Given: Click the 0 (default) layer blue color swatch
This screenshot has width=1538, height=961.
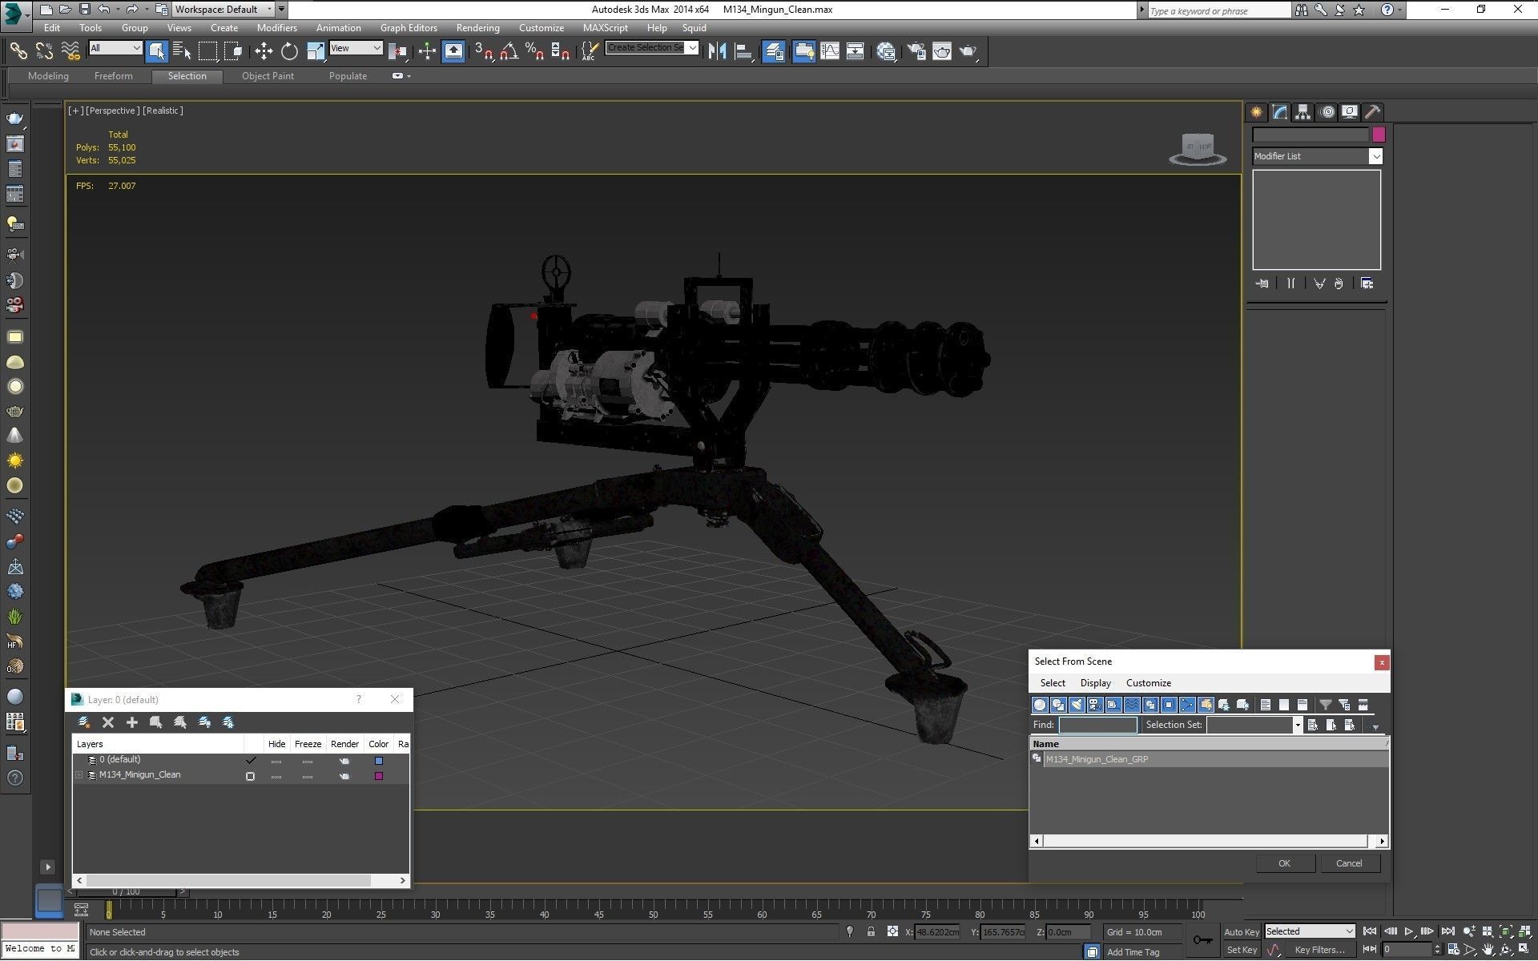Looking at the screenshot, I should (379, 761).
